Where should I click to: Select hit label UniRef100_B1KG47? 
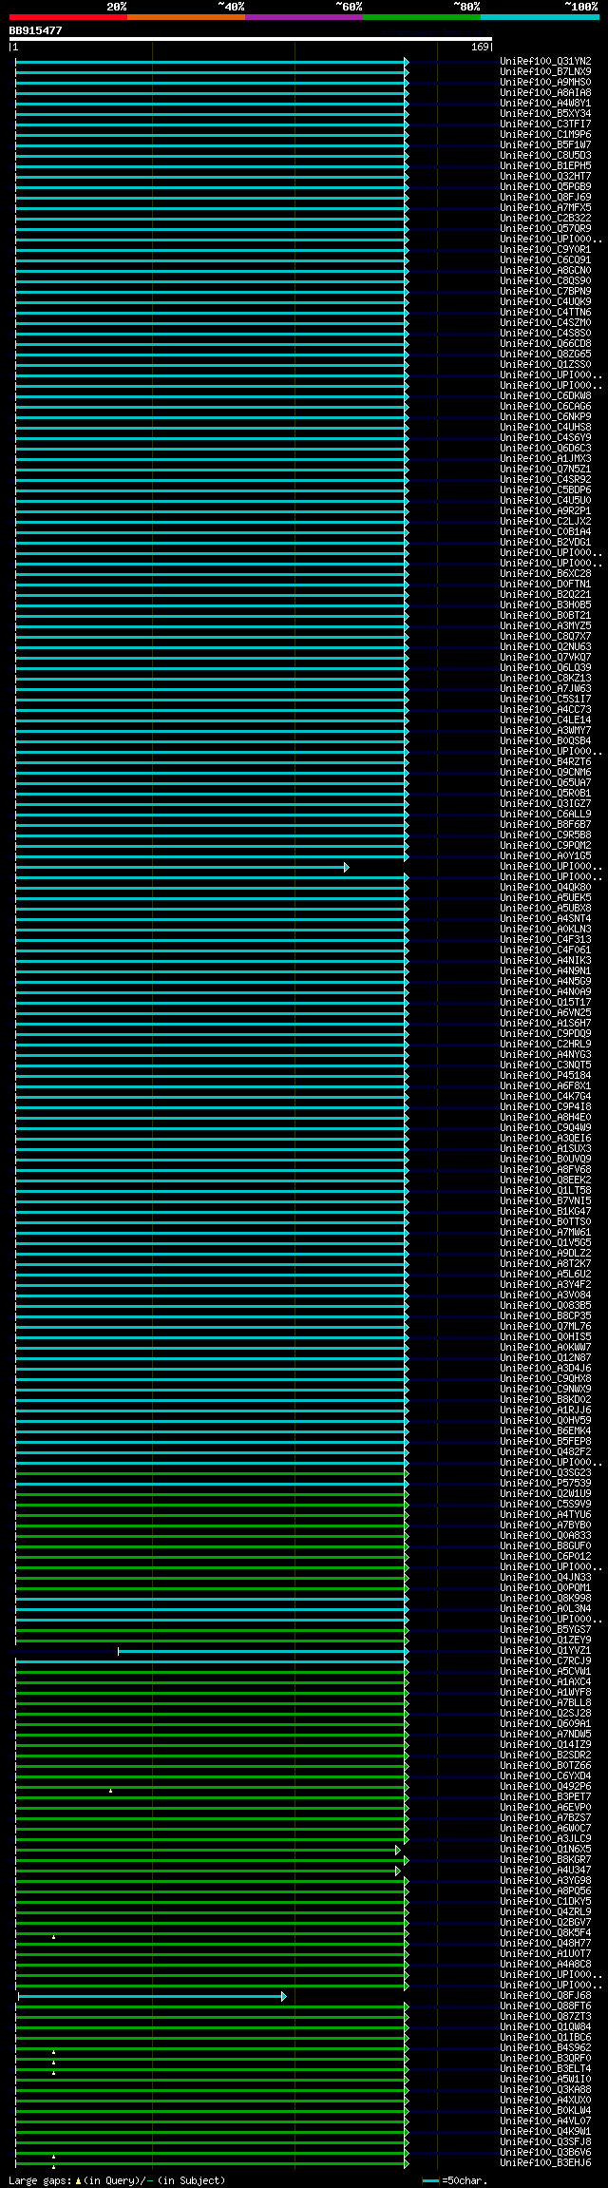click(545, 1212)
